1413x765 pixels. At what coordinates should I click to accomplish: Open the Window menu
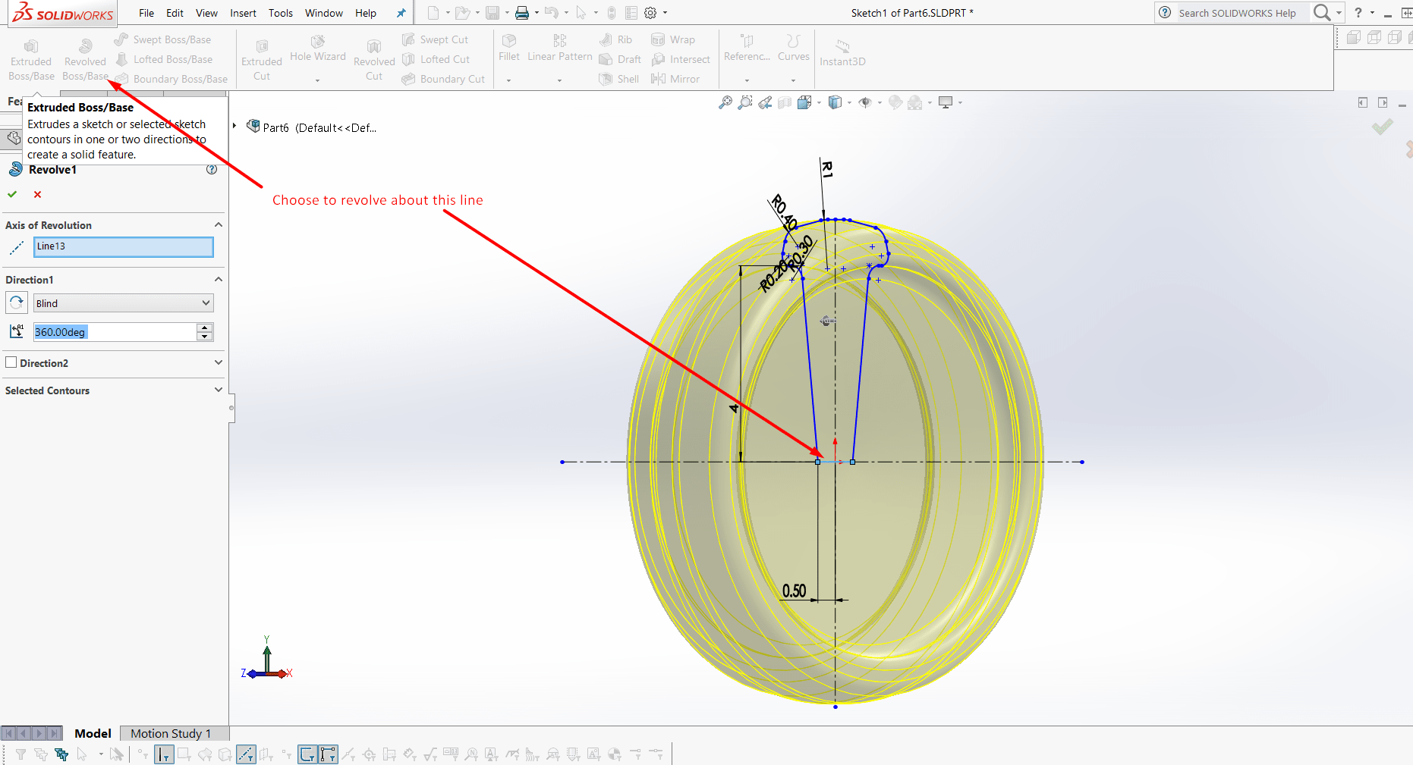coord(324,13)
